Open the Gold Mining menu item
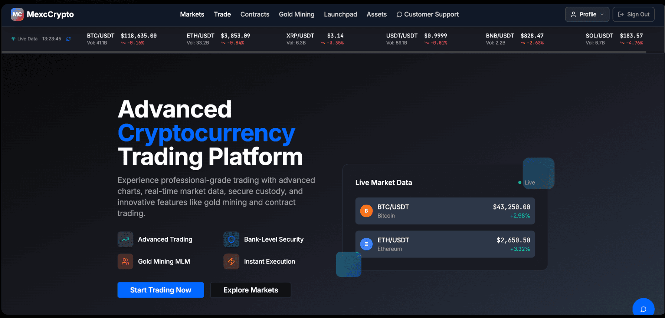 click(297, 14)
